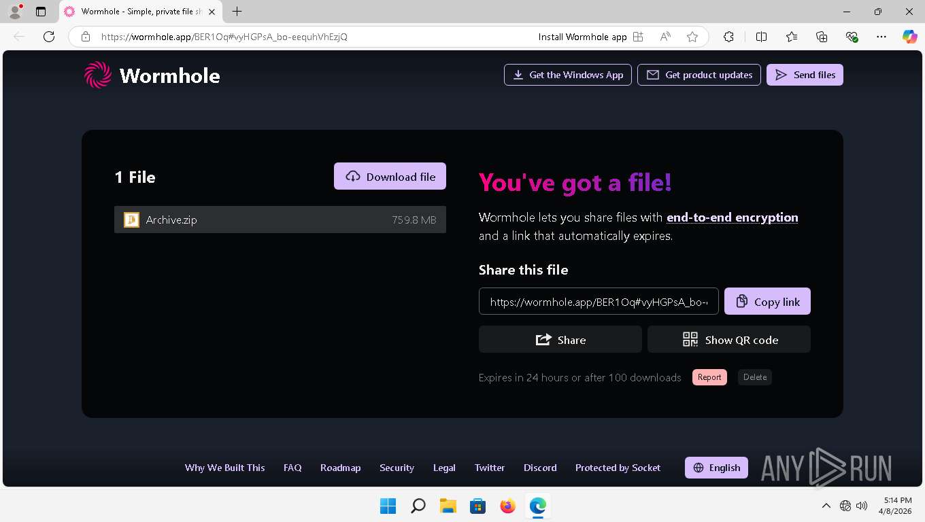
Task: Click the browser back arrow
Action: pos(19,37)
